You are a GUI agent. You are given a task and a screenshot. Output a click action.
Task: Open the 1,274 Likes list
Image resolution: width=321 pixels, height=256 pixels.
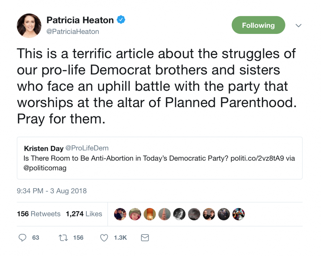coord(84,214)
